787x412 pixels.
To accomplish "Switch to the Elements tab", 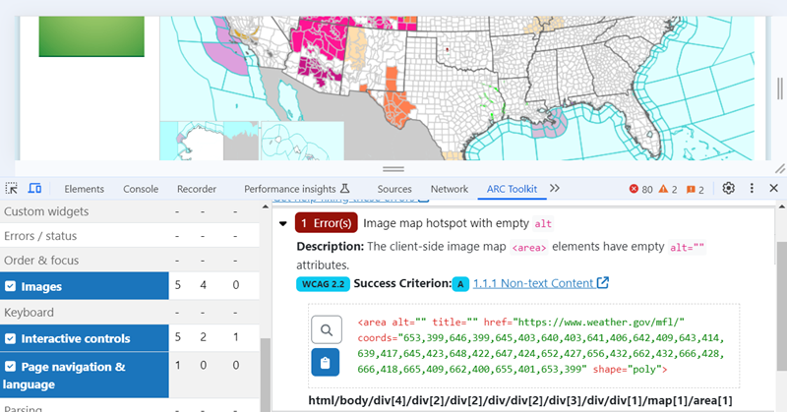I will pos(84,189).
